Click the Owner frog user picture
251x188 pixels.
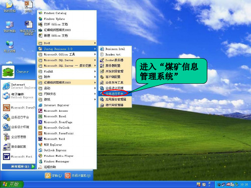8,72
